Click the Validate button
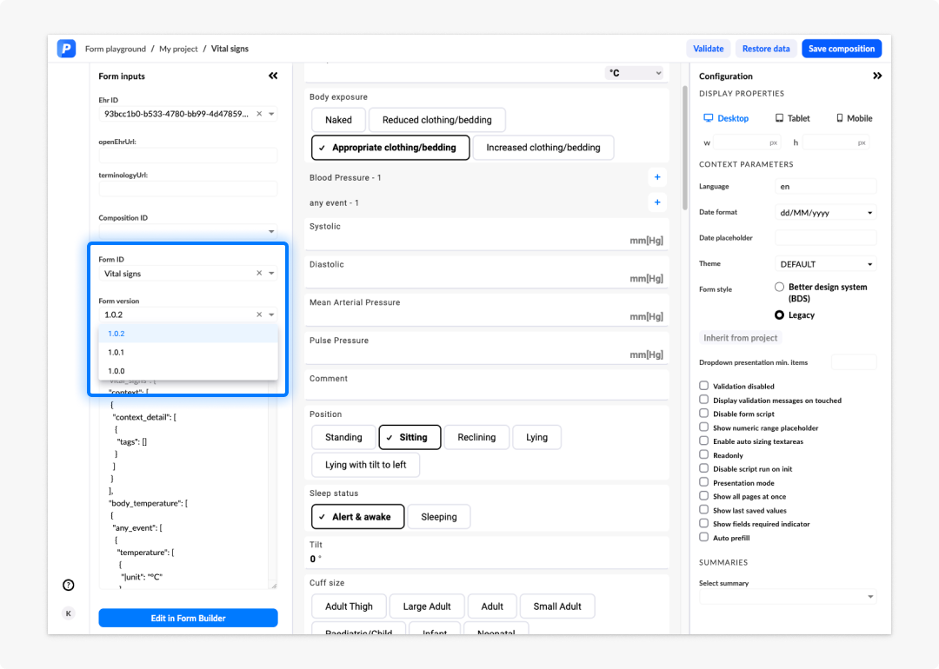Image resolution: width=939 pixels, height=669 pixels. pos(709,49)
